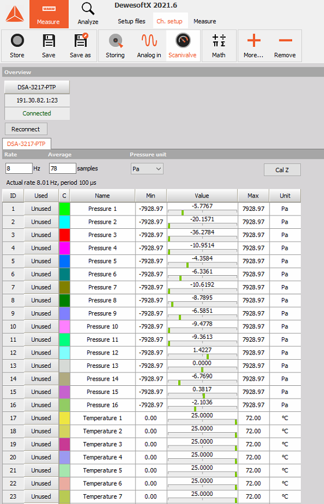This screenshot has width=324, height=504.
Task: Select the Pressure 10 name cell
Action: coord(102,326)
